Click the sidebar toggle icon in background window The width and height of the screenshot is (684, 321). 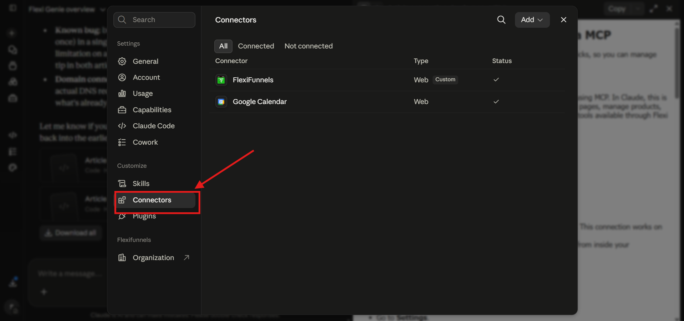13,8
